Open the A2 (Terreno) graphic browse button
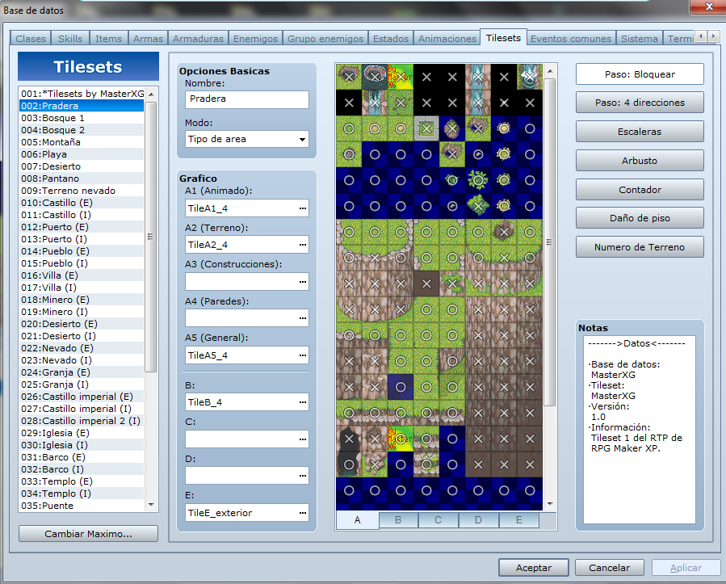The width and height of the screenshot is (726, 584). [302, 245]
